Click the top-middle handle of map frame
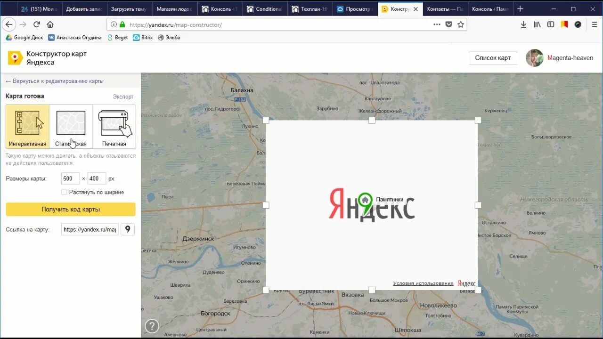The width and height of the screenshot is (603, 339). (372, 121)
